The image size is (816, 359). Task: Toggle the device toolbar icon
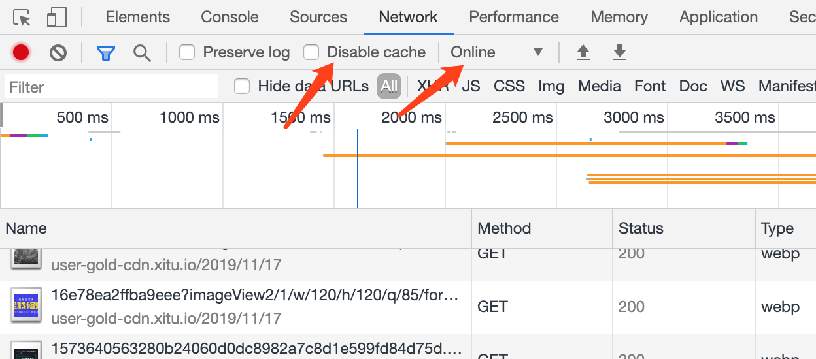click(57, 18)
